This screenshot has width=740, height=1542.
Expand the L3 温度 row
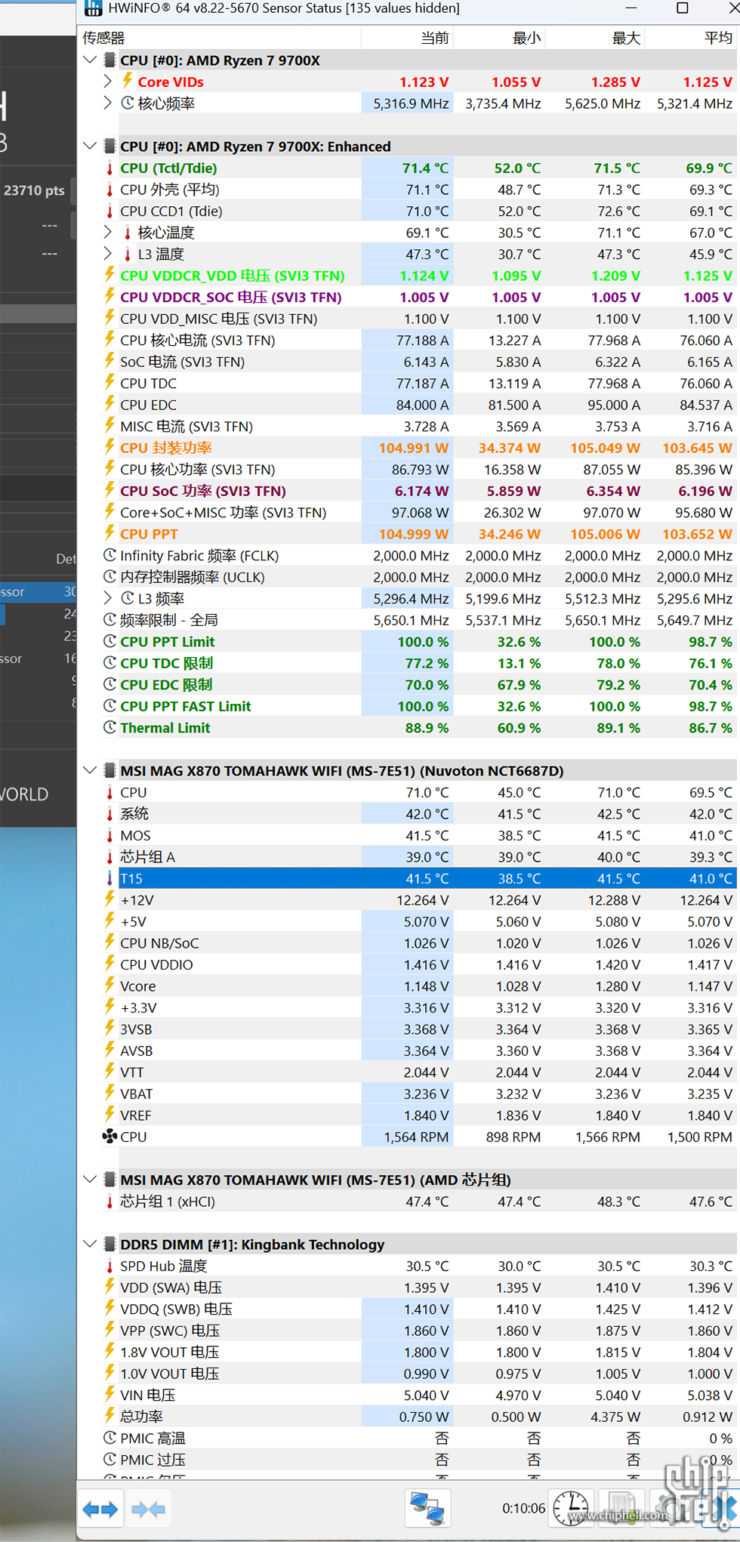[107, 254]
